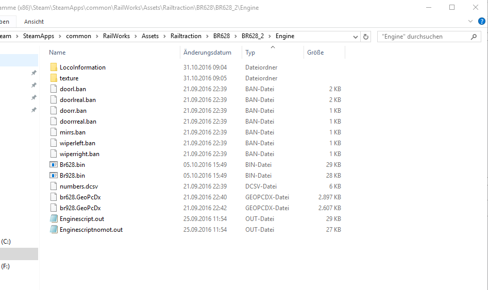Image resolution: width=488 pixels, height=290 pixels.
Task: Open the address bar history dropdown
Action: pos(356,37)
